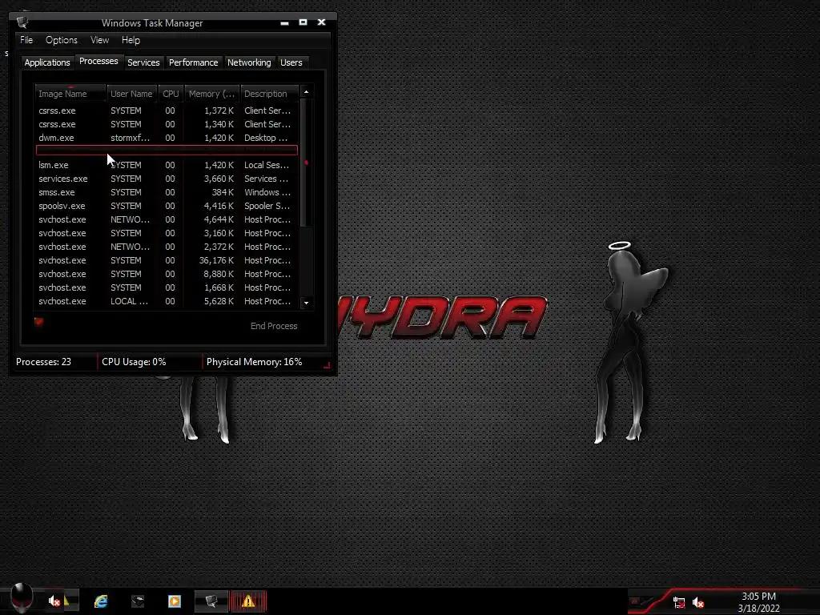Sort by the CPU column header
This screenshot has height=615, width=820.
[171, 94]
